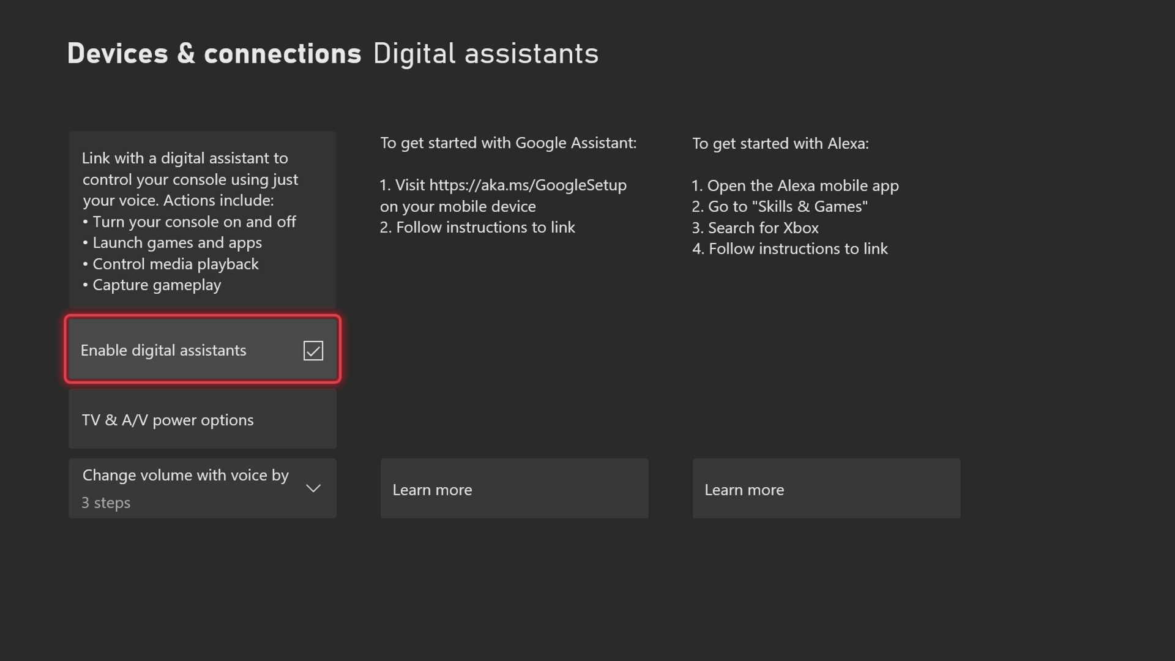
Task: Click "Turn your console on and off" bullet
Action: [194, 222]
